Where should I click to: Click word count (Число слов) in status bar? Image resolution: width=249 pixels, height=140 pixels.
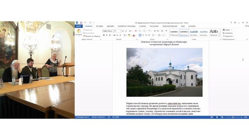pyautogui.click(x=98, y=117)
